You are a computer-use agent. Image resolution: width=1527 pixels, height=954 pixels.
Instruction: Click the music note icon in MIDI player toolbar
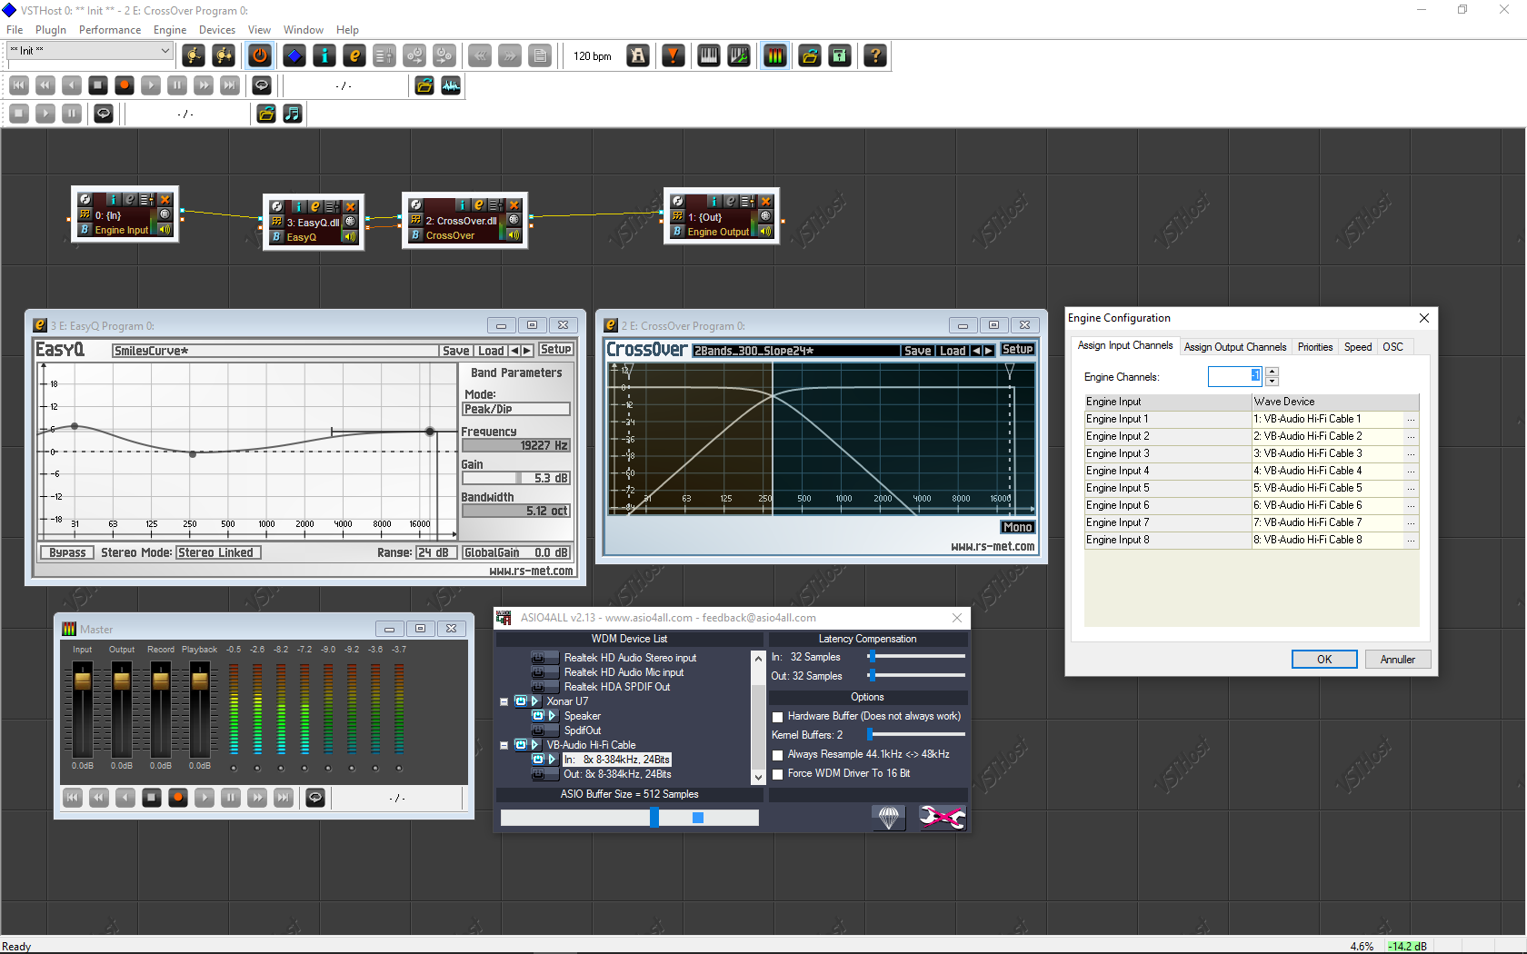[x=292, y=114]
